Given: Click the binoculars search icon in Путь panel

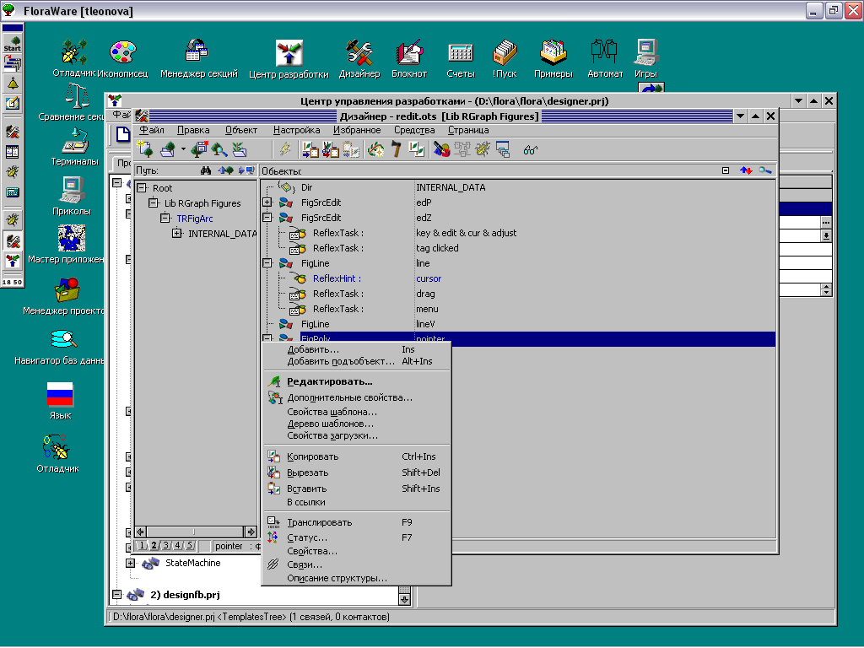Looking at the screenshot, I should (x=205, y=170).
